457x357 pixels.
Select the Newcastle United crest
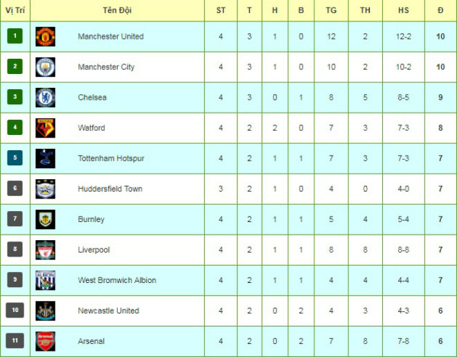click(x=46, y=311)
